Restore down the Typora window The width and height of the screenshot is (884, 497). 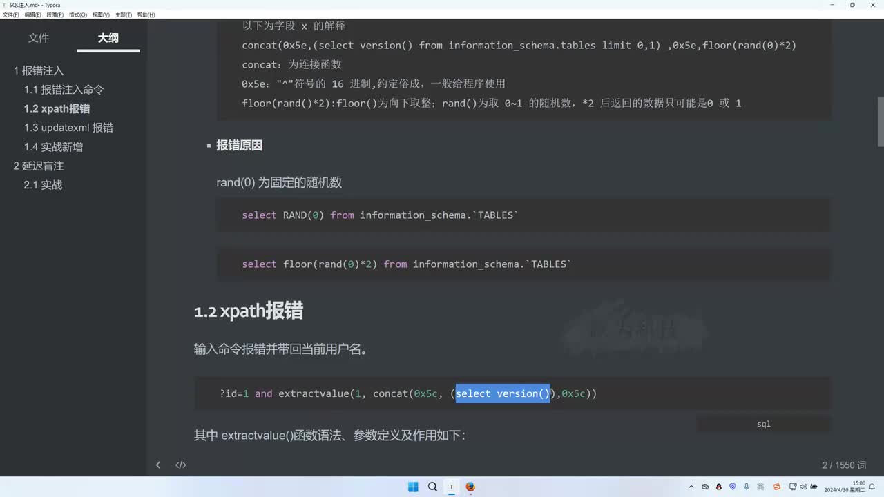852,5
